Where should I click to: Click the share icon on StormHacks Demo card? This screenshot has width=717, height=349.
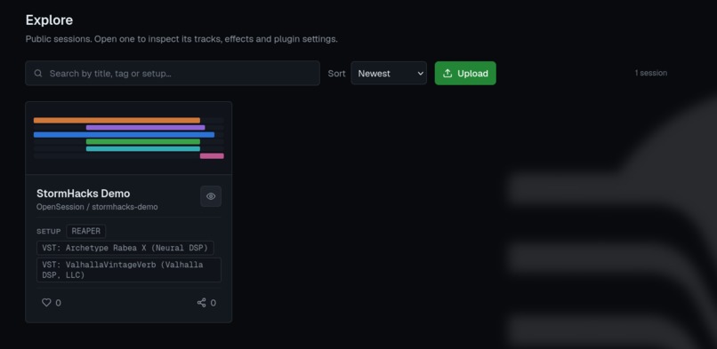[x=201, y=303]
